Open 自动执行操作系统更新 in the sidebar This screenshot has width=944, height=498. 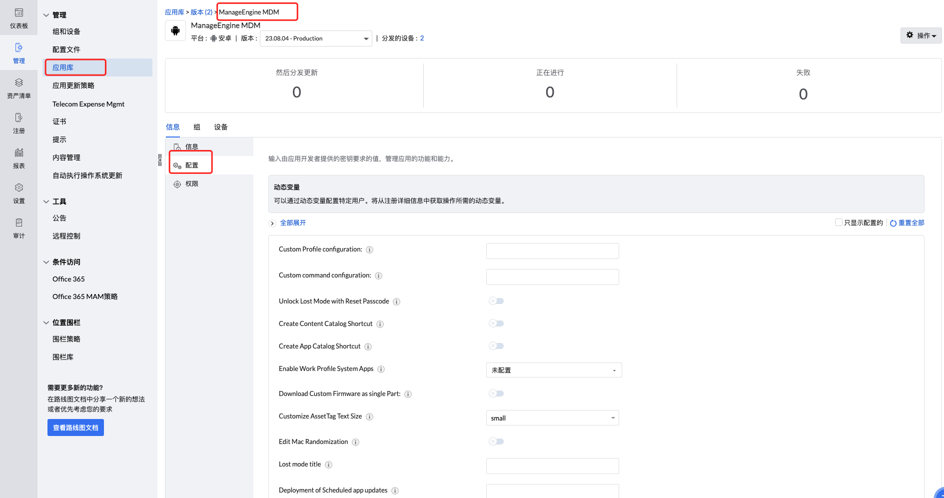pos(87,175)
